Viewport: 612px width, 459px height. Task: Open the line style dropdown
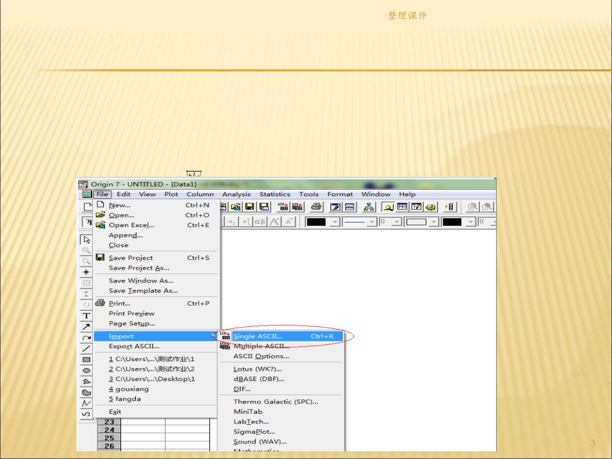point(372,222)
